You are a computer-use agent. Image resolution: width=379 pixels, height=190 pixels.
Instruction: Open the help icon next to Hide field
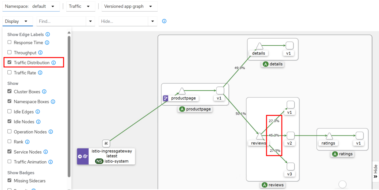[164, 21]
